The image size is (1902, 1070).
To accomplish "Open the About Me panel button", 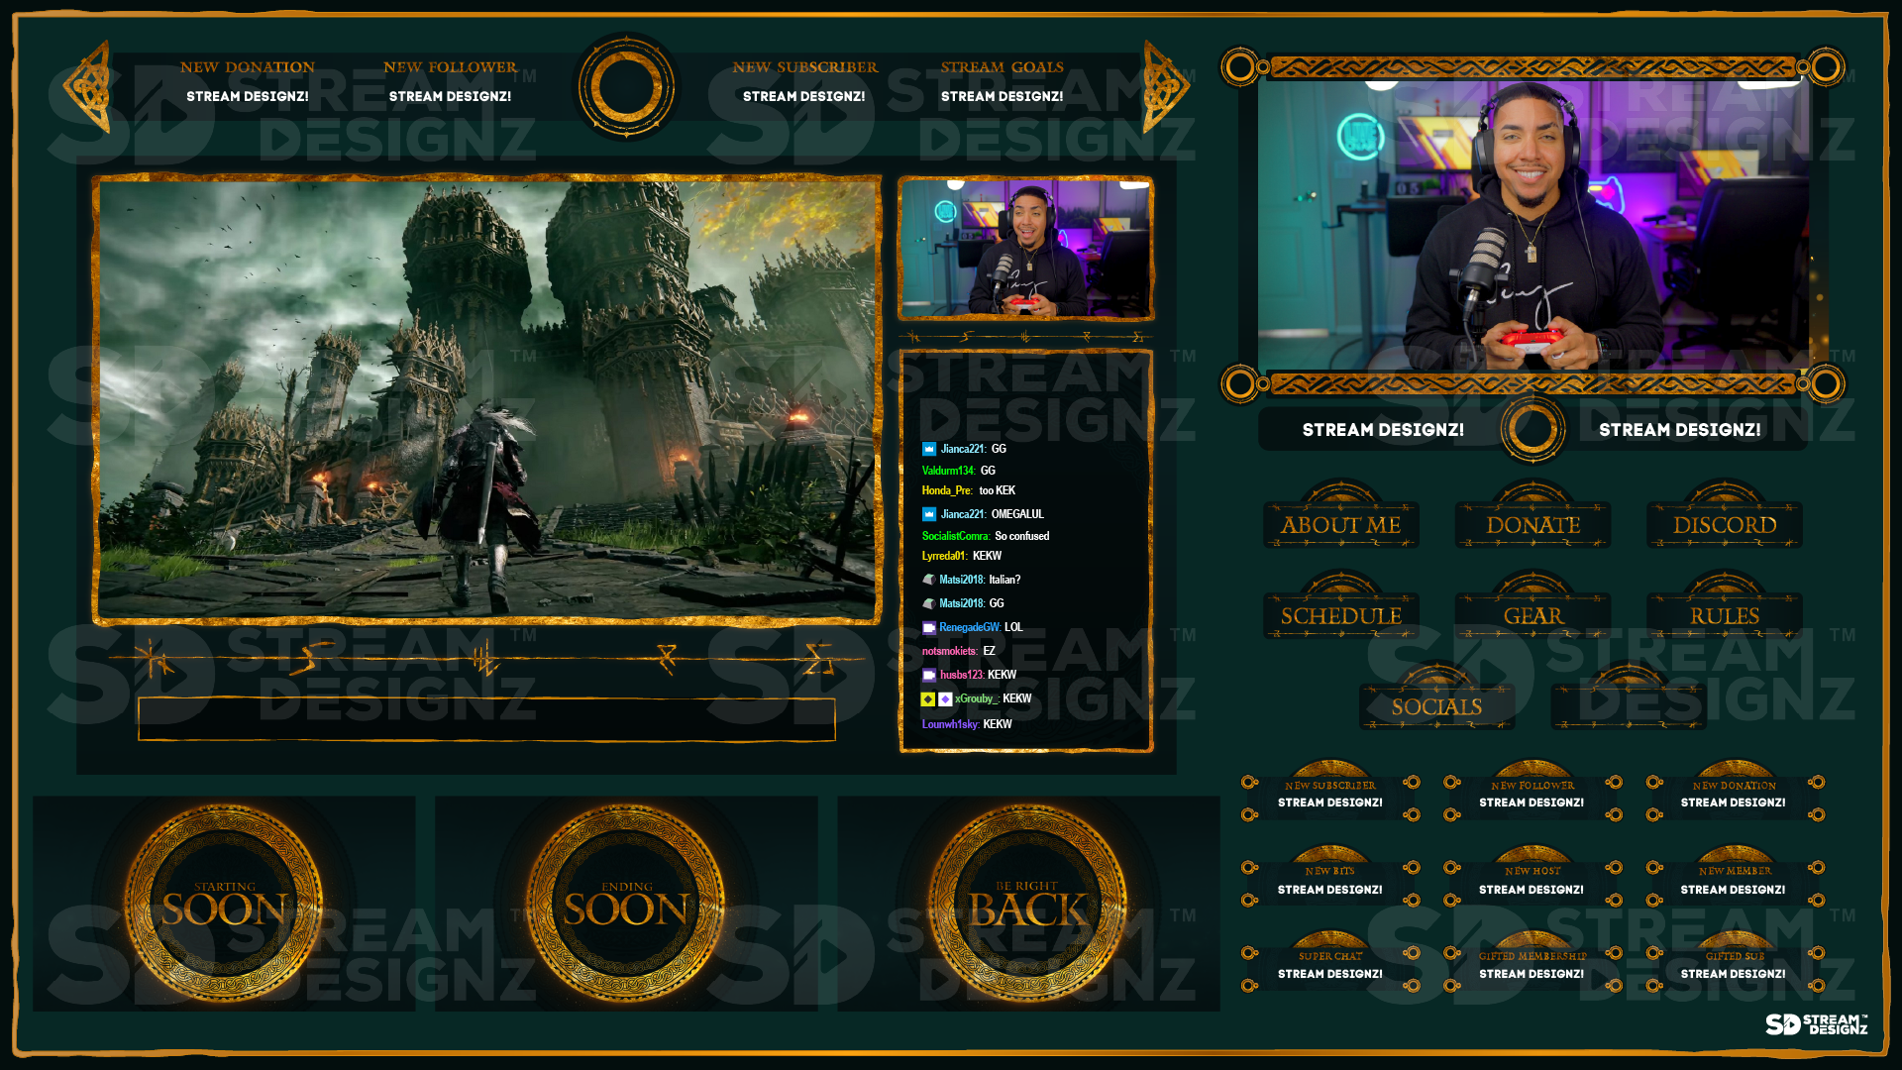I will 1340,524.
